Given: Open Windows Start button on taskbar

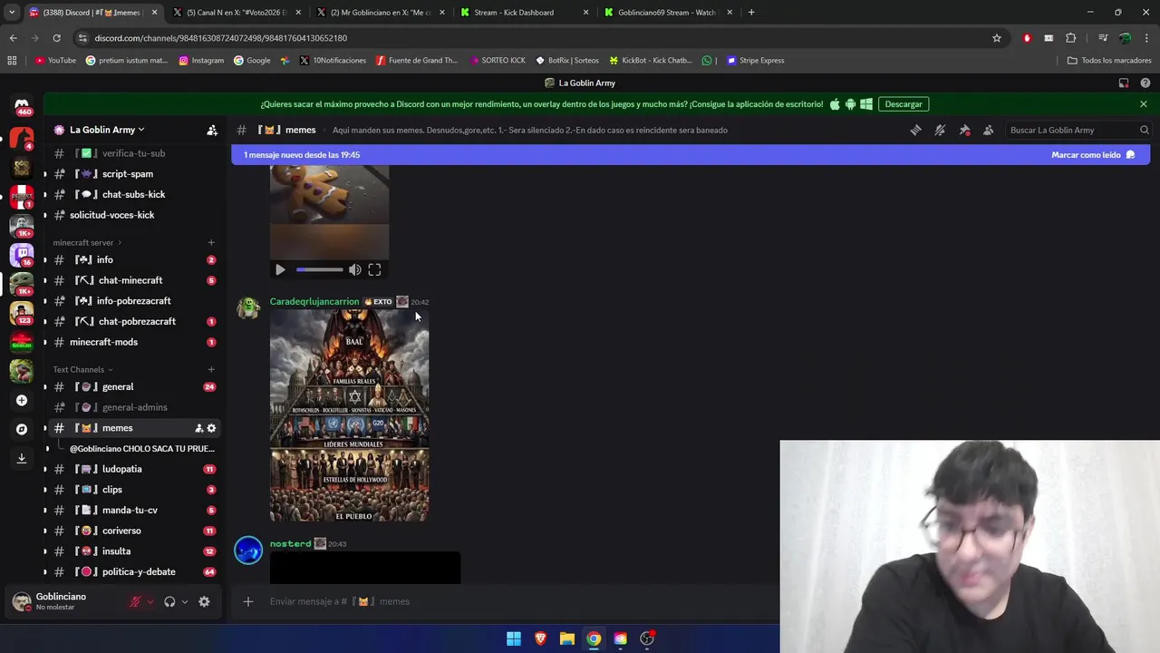Looking at the screenshot, I should [x=514, y=638].
